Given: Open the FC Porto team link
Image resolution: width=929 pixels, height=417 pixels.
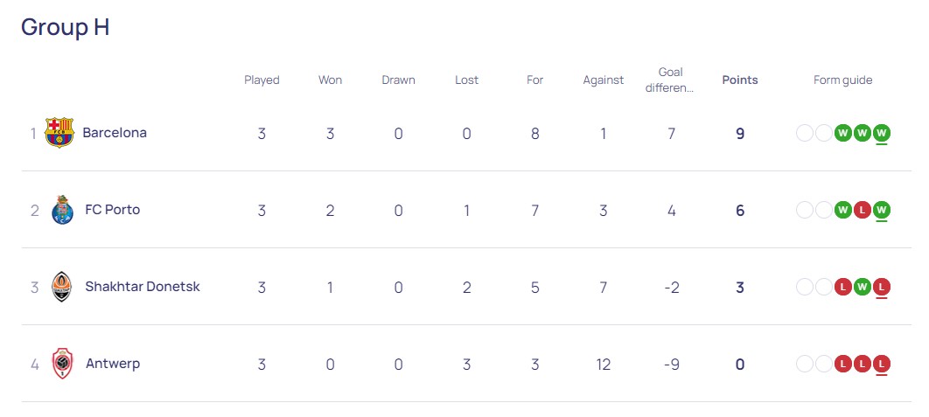Looking at the screenshot, I should click(x=113, y=210).
